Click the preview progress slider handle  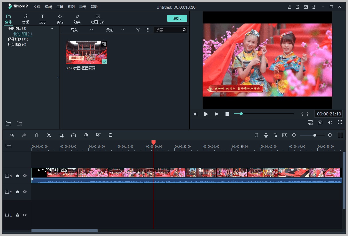coord(241,114)
